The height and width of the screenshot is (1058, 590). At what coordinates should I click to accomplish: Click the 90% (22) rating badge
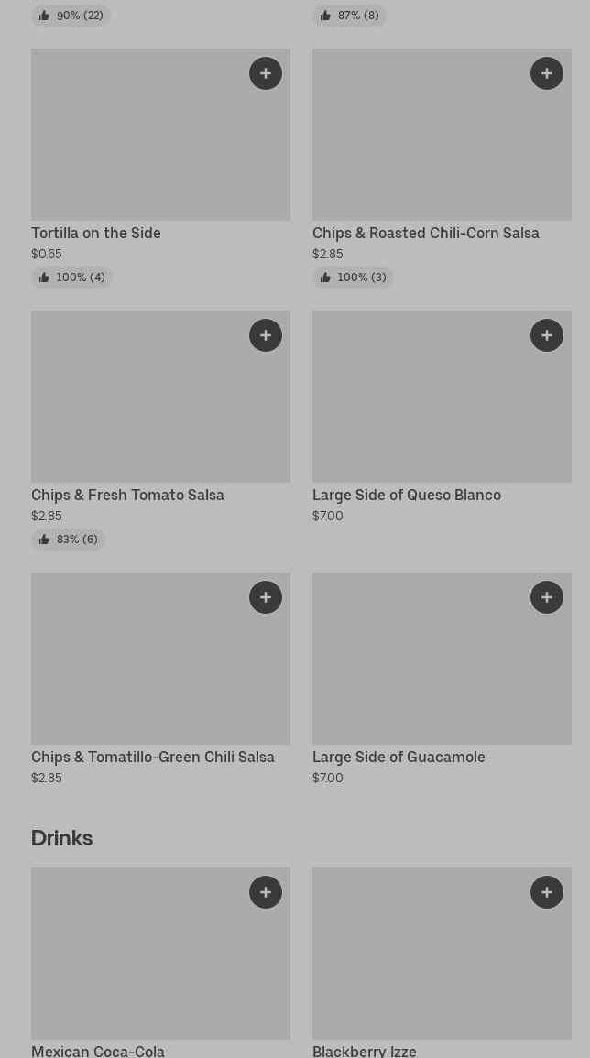coord(71,16)
